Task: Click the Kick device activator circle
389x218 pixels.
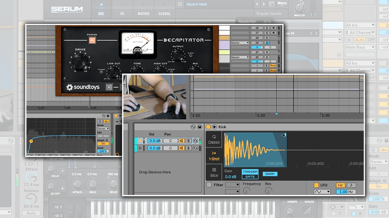Action: (208, 127)
